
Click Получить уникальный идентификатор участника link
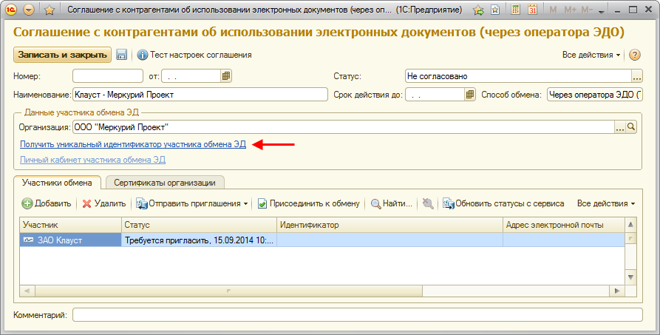pyautogui.click(x=133, y=144)
